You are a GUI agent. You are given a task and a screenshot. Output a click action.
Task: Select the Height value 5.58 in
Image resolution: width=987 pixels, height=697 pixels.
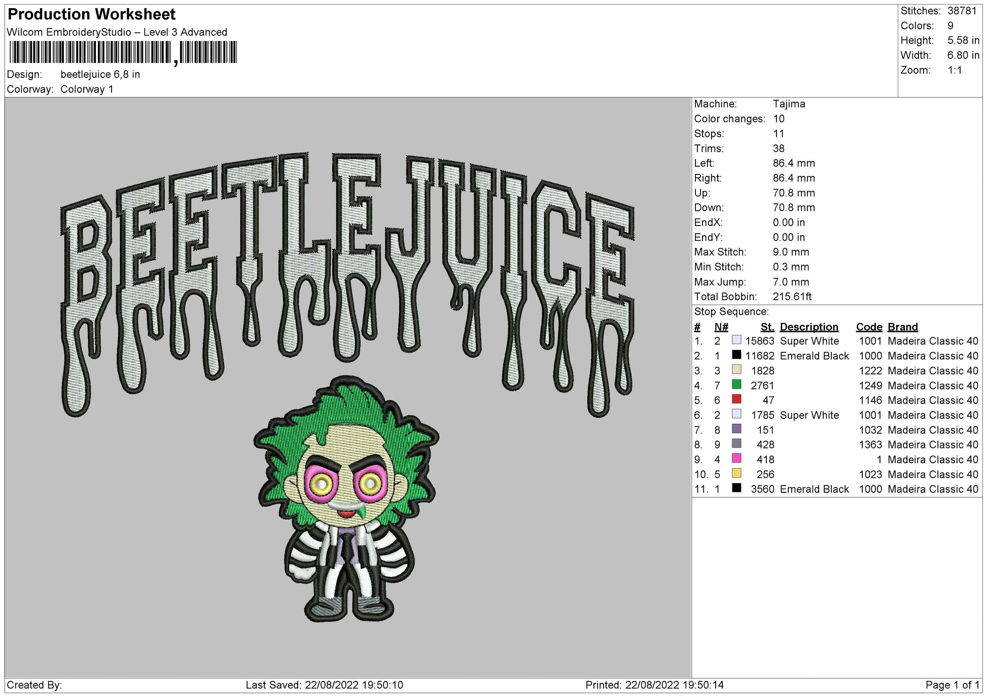(x=964, y=41)
